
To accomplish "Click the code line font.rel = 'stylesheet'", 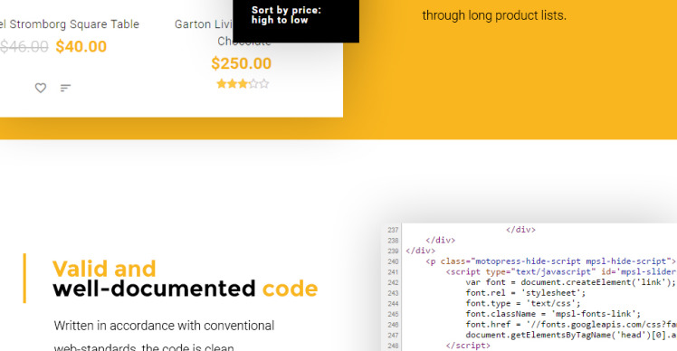I will (x=526, y=293).
